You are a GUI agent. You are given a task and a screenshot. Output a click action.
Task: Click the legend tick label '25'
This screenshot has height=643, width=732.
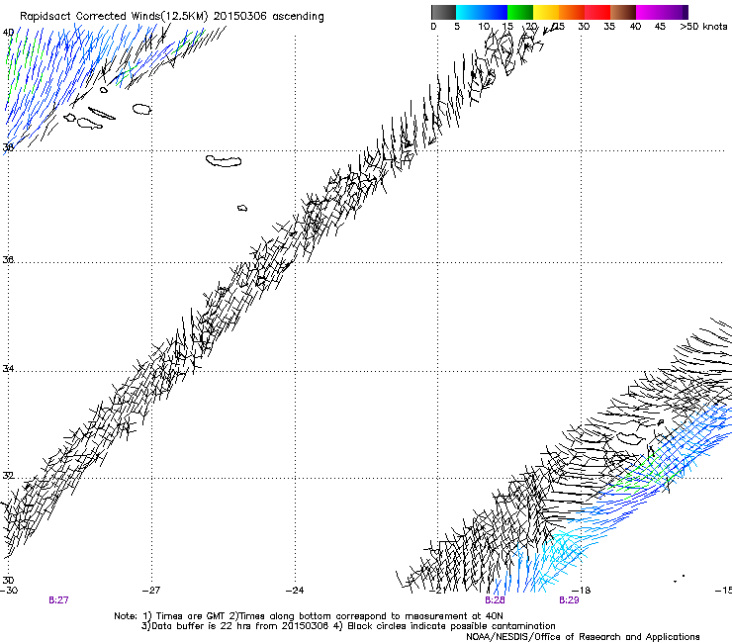click(x=558, y=27)
